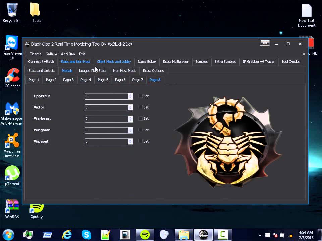Viewport: 322px width, 241px height.
Task: Open the New Text Document file icon
Action: point(306,15)
